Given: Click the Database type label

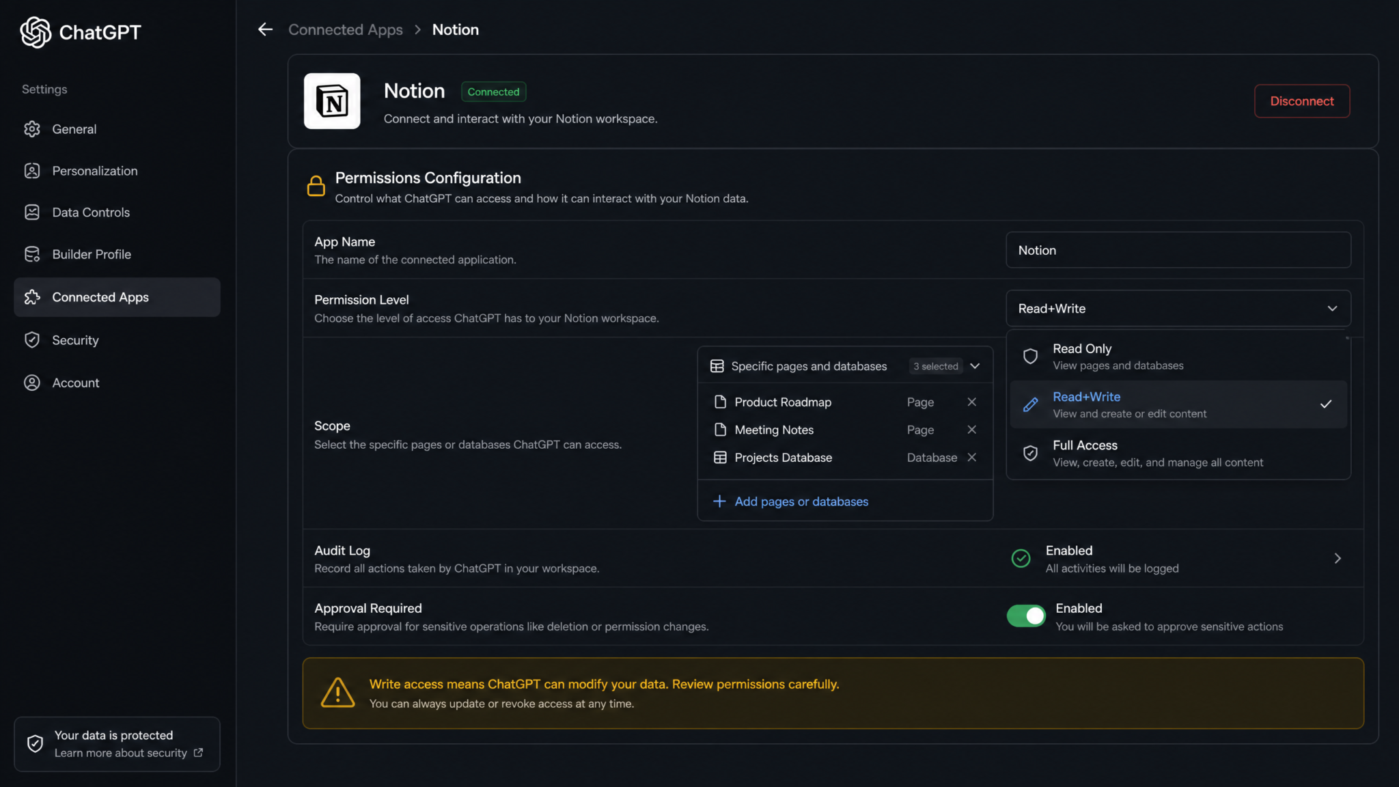Looking at the screenshot, I should point(932,458).
